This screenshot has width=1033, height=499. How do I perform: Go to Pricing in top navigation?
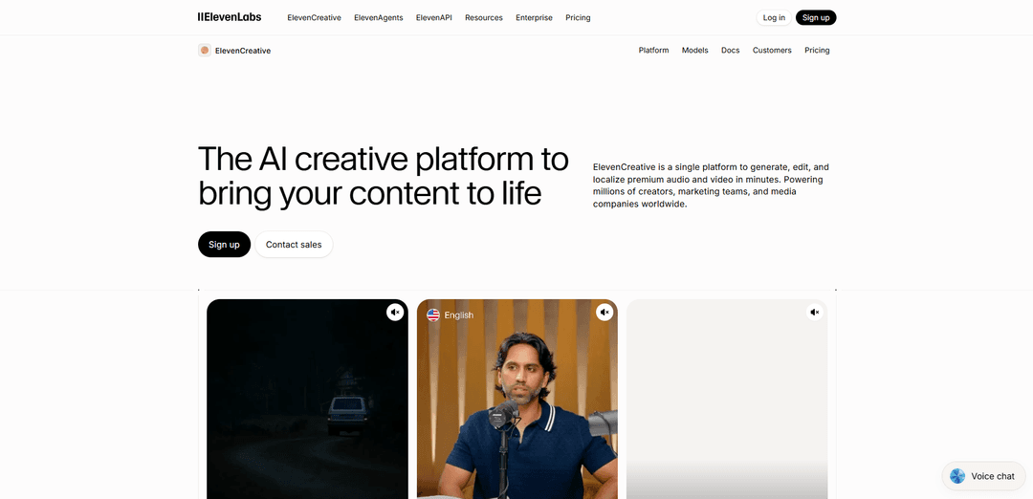[x=578, y=18]
